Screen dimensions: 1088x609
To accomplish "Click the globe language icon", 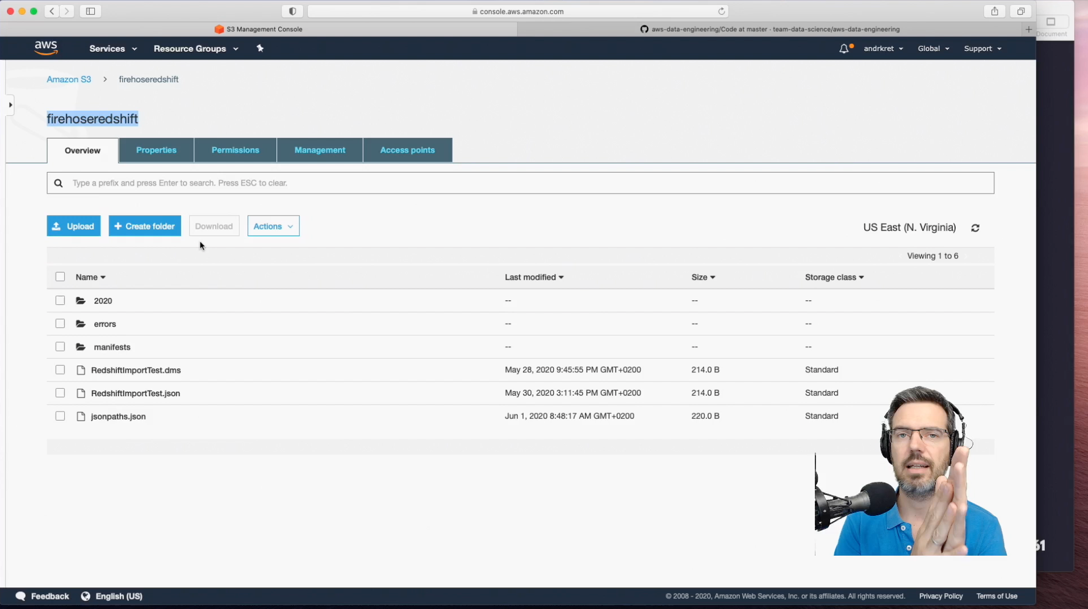I will coord(86,596).
